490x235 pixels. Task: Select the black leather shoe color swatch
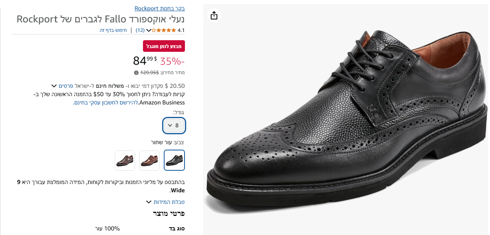click(175, 160)
